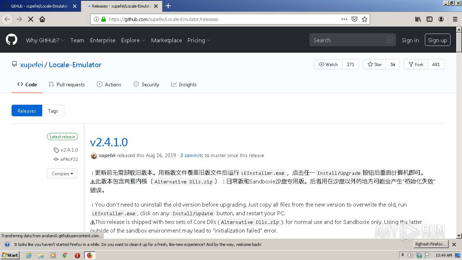Close the Firefox refresh notification bar

(x=454, y=244)
